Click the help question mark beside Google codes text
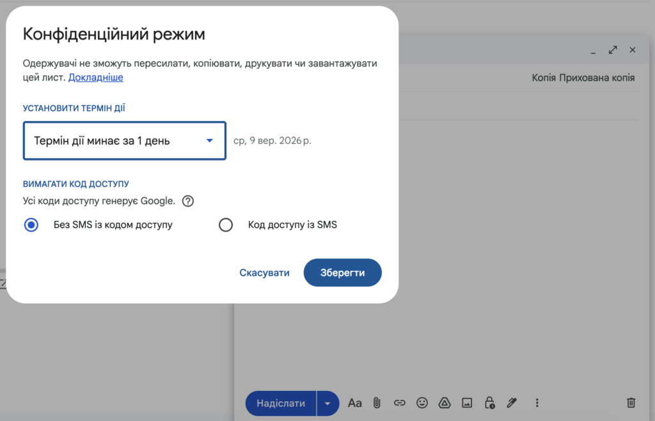The image size is (655, 421). pyautogui.click(x=188, y=202)
